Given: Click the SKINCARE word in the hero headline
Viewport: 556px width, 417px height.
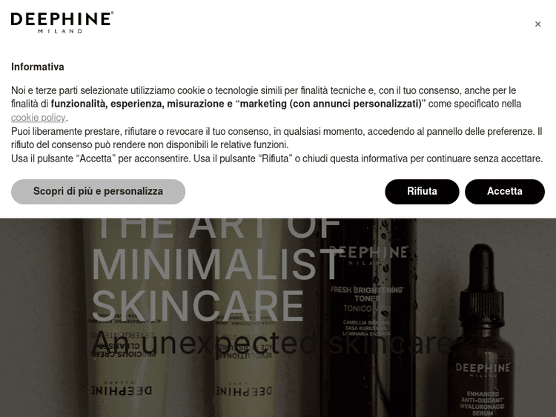Looking at the screenshot, I should click(198, 305).
